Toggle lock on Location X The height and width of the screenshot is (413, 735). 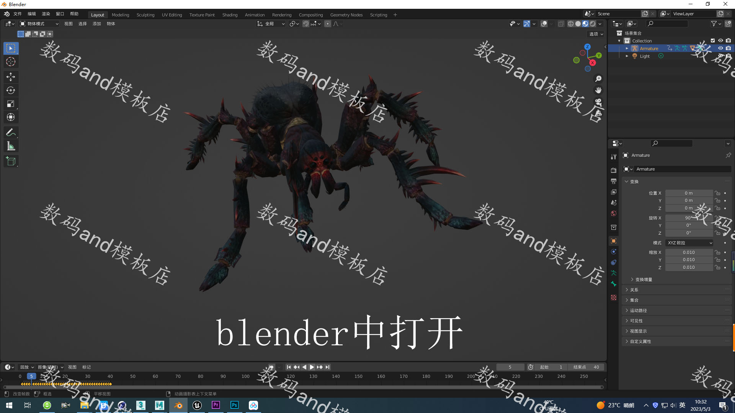coord(718,193)
